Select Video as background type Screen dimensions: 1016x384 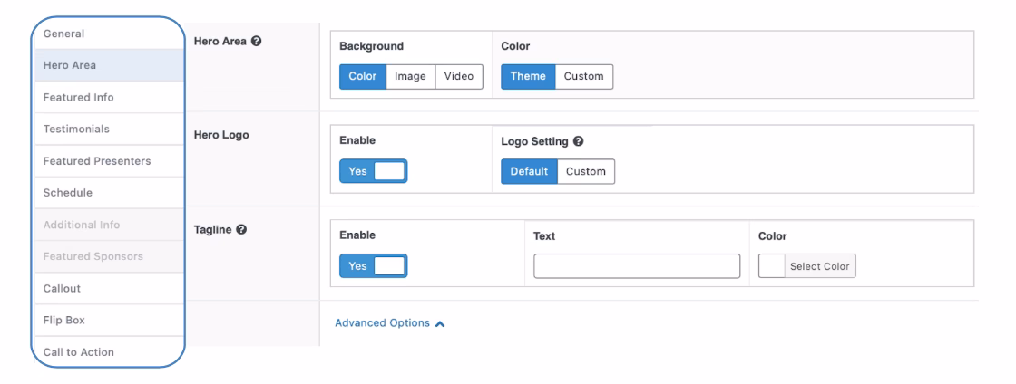(x=459, y=77)
